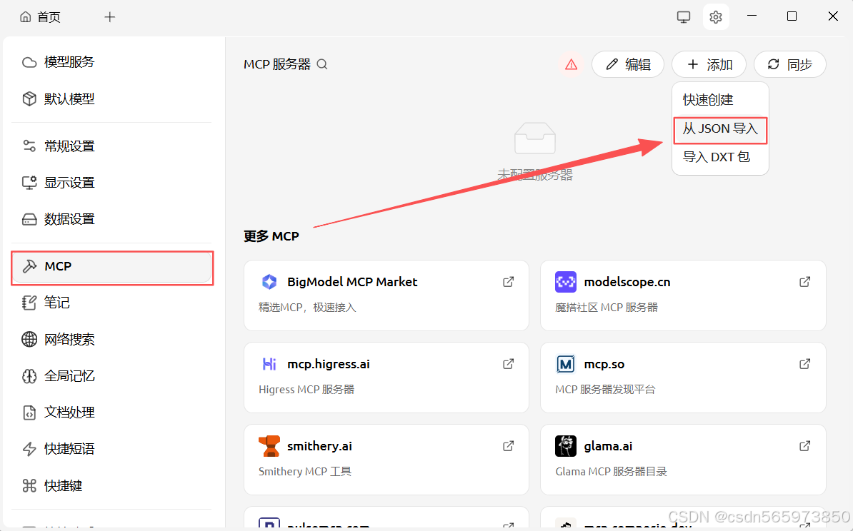Click the search icon next to MCP 服务器

322,64
